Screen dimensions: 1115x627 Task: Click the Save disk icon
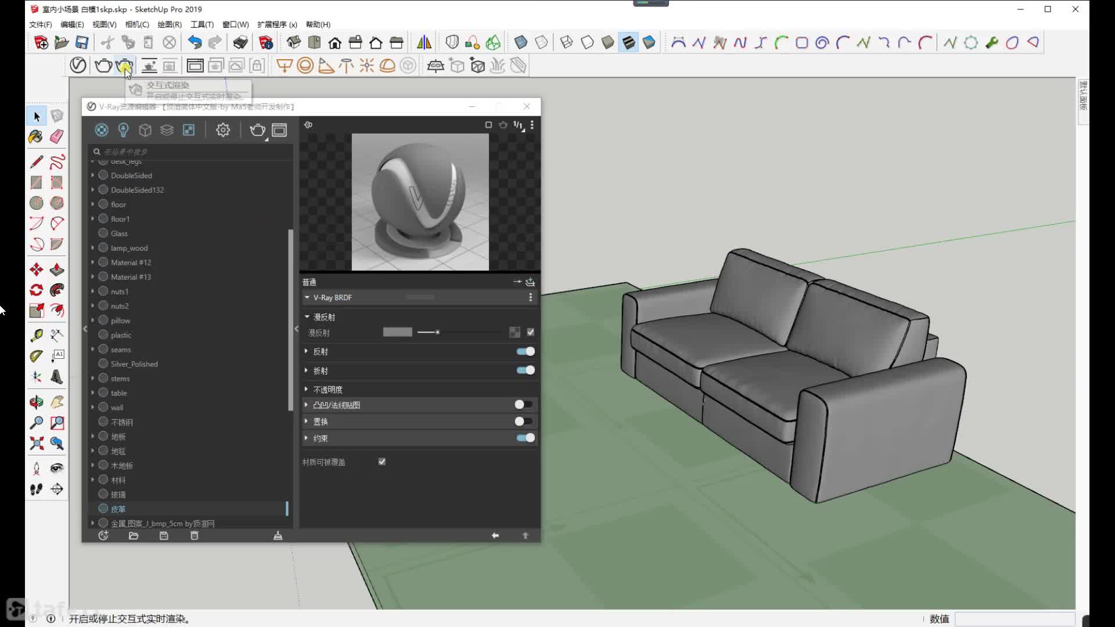[82, 42]
